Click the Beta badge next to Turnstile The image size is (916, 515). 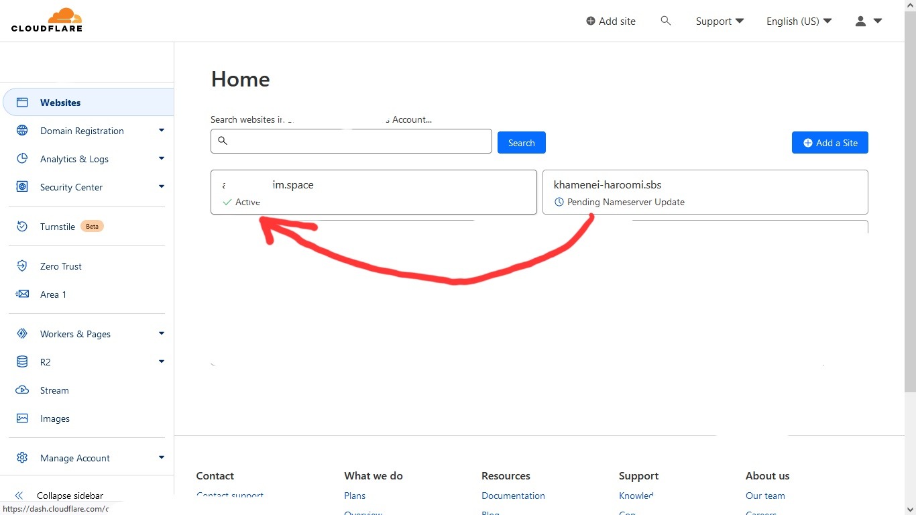pyautogui.click(x=93, y=227)
